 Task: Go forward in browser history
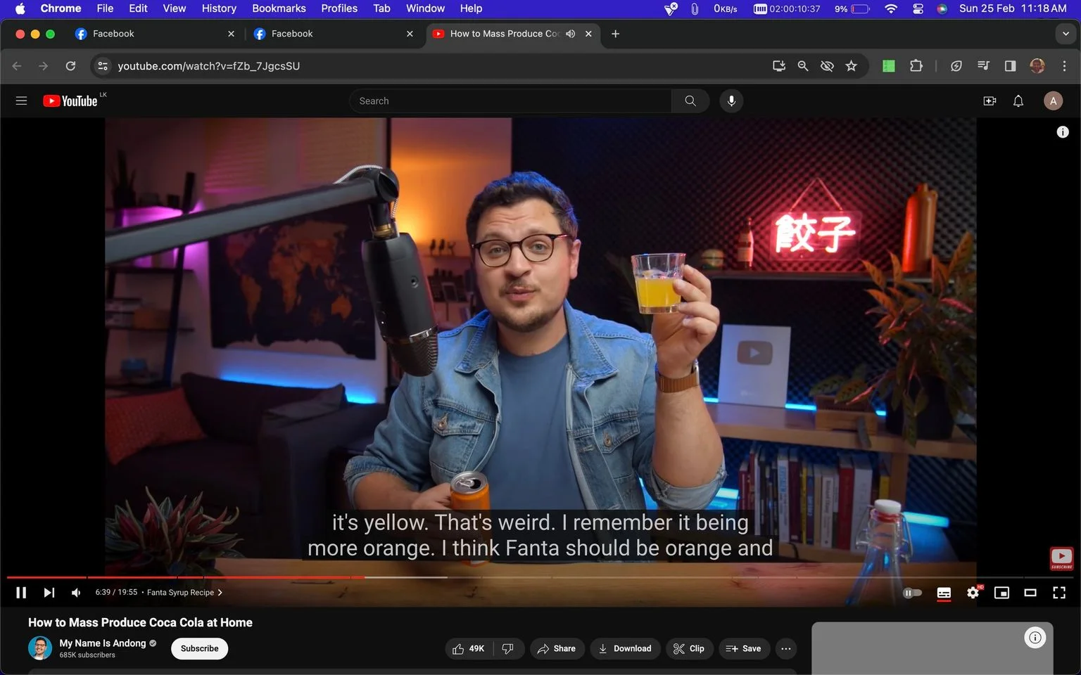44,65
